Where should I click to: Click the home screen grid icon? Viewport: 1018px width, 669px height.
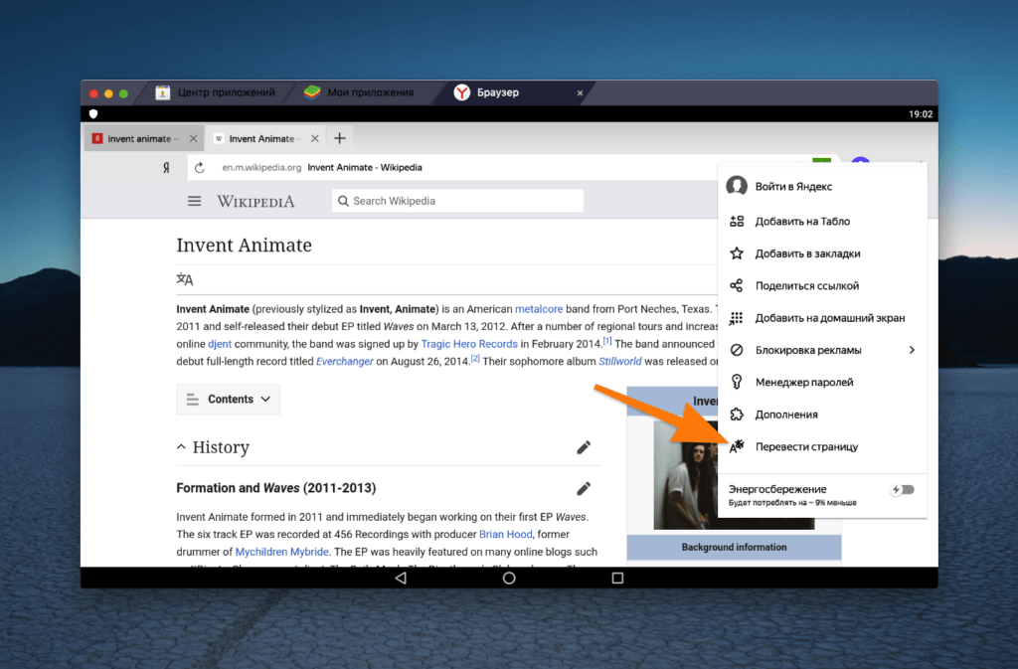[737, 318]
